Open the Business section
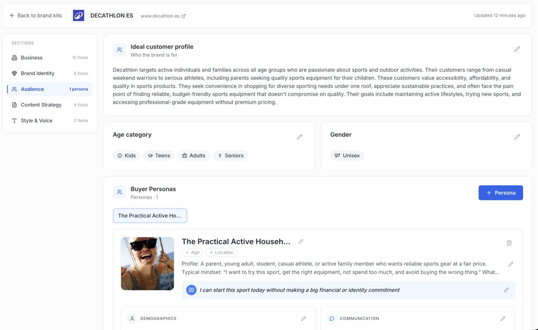Viewport: 538px width, 330px height. [x=50, y=58]
